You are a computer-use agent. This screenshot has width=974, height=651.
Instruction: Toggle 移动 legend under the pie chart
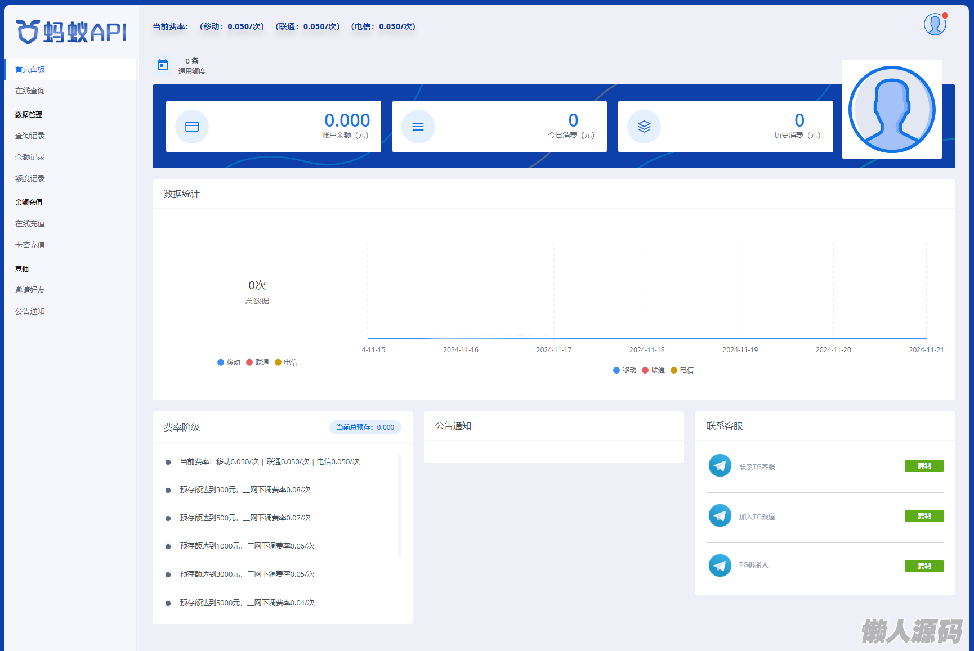pos(229,362)
